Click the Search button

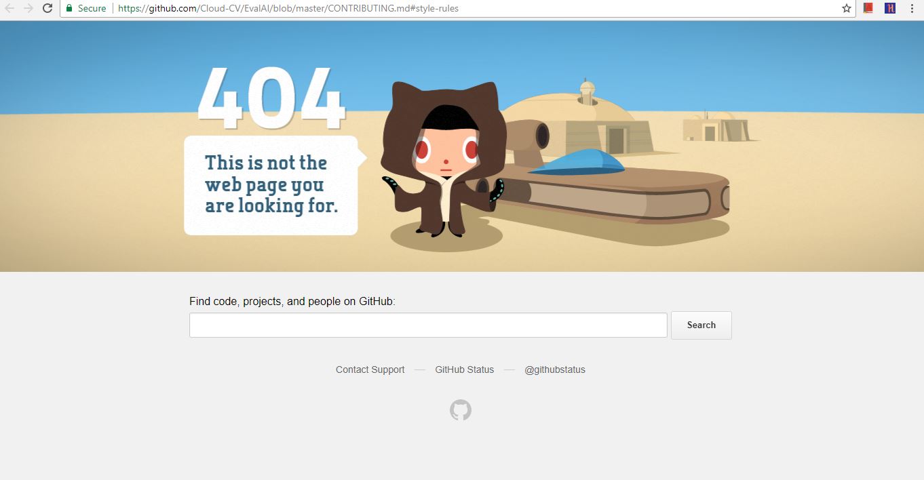[701, 325]
